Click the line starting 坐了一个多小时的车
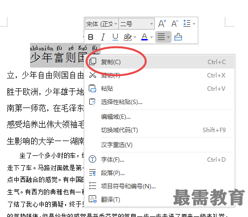The image size is (248, 217). (52, 155)
